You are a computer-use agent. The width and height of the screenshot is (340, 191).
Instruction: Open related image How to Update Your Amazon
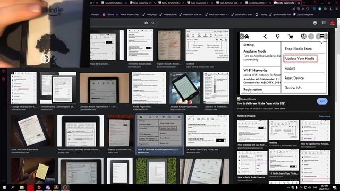(x=316, y=131)
